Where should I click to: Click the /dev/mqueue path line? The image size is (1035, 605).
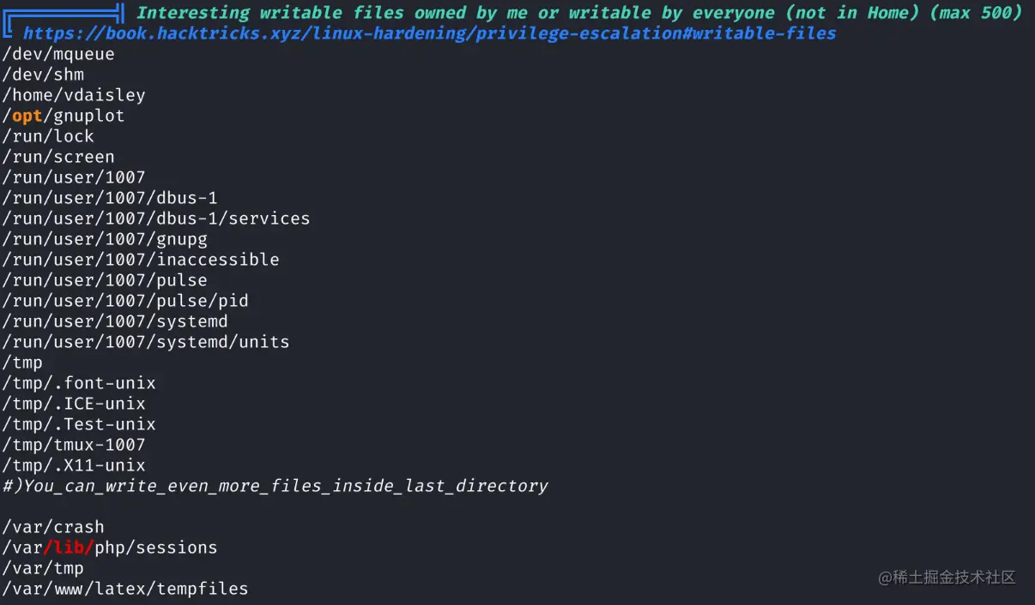[x=58, y=54]
